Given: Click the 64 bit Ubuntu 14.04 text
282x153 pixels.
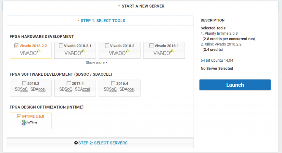Looking at the screenshot, I should point(217,61).
